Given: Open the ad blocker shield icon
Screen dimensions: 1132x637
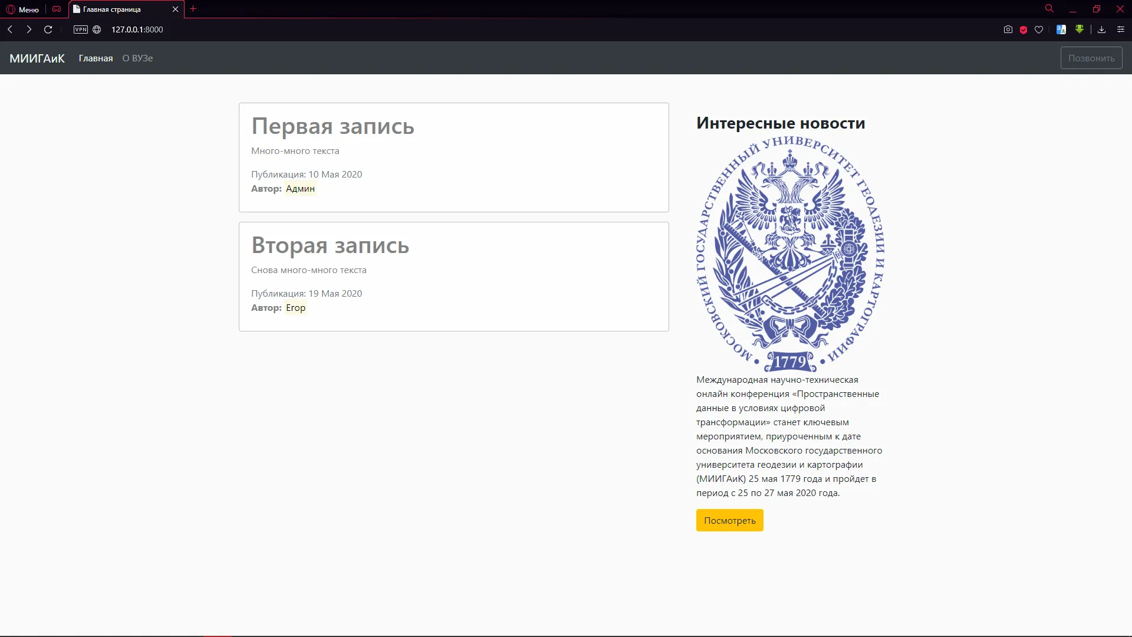Looking at the screenshot, I should click(1024, 29).
